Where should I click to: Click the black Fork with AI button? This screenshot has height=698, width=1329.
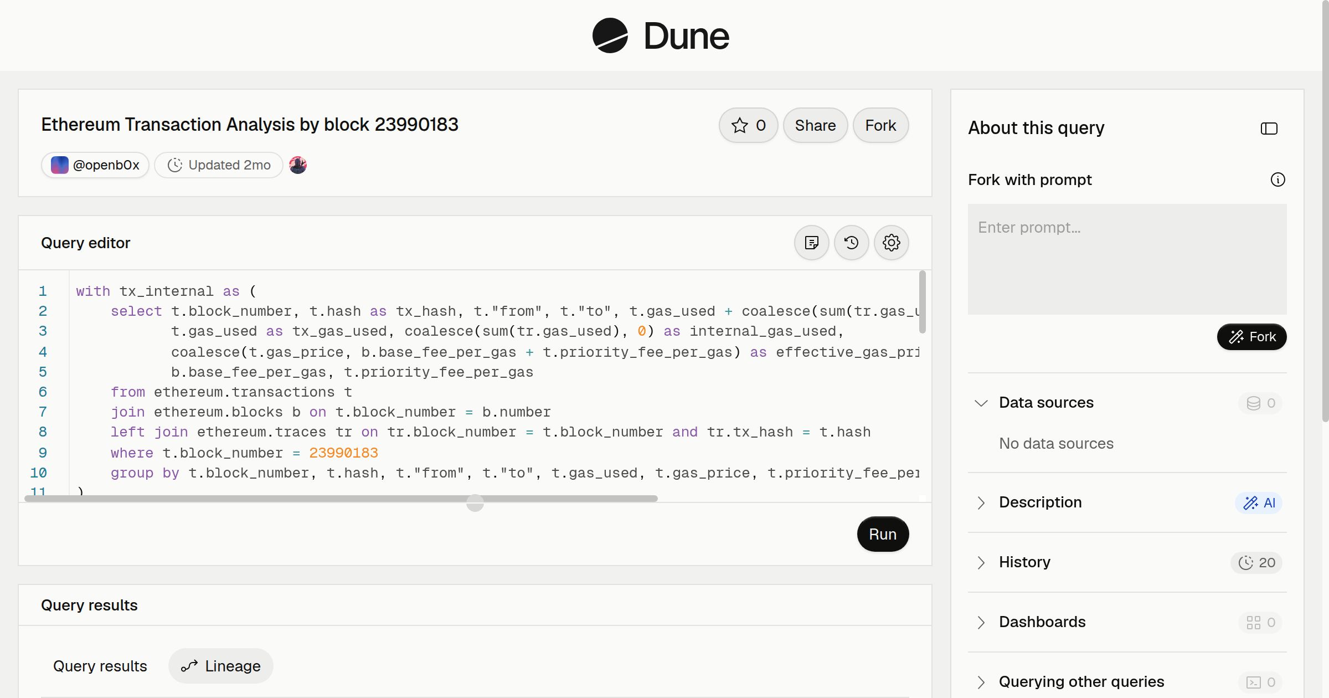pos(1251,337)
